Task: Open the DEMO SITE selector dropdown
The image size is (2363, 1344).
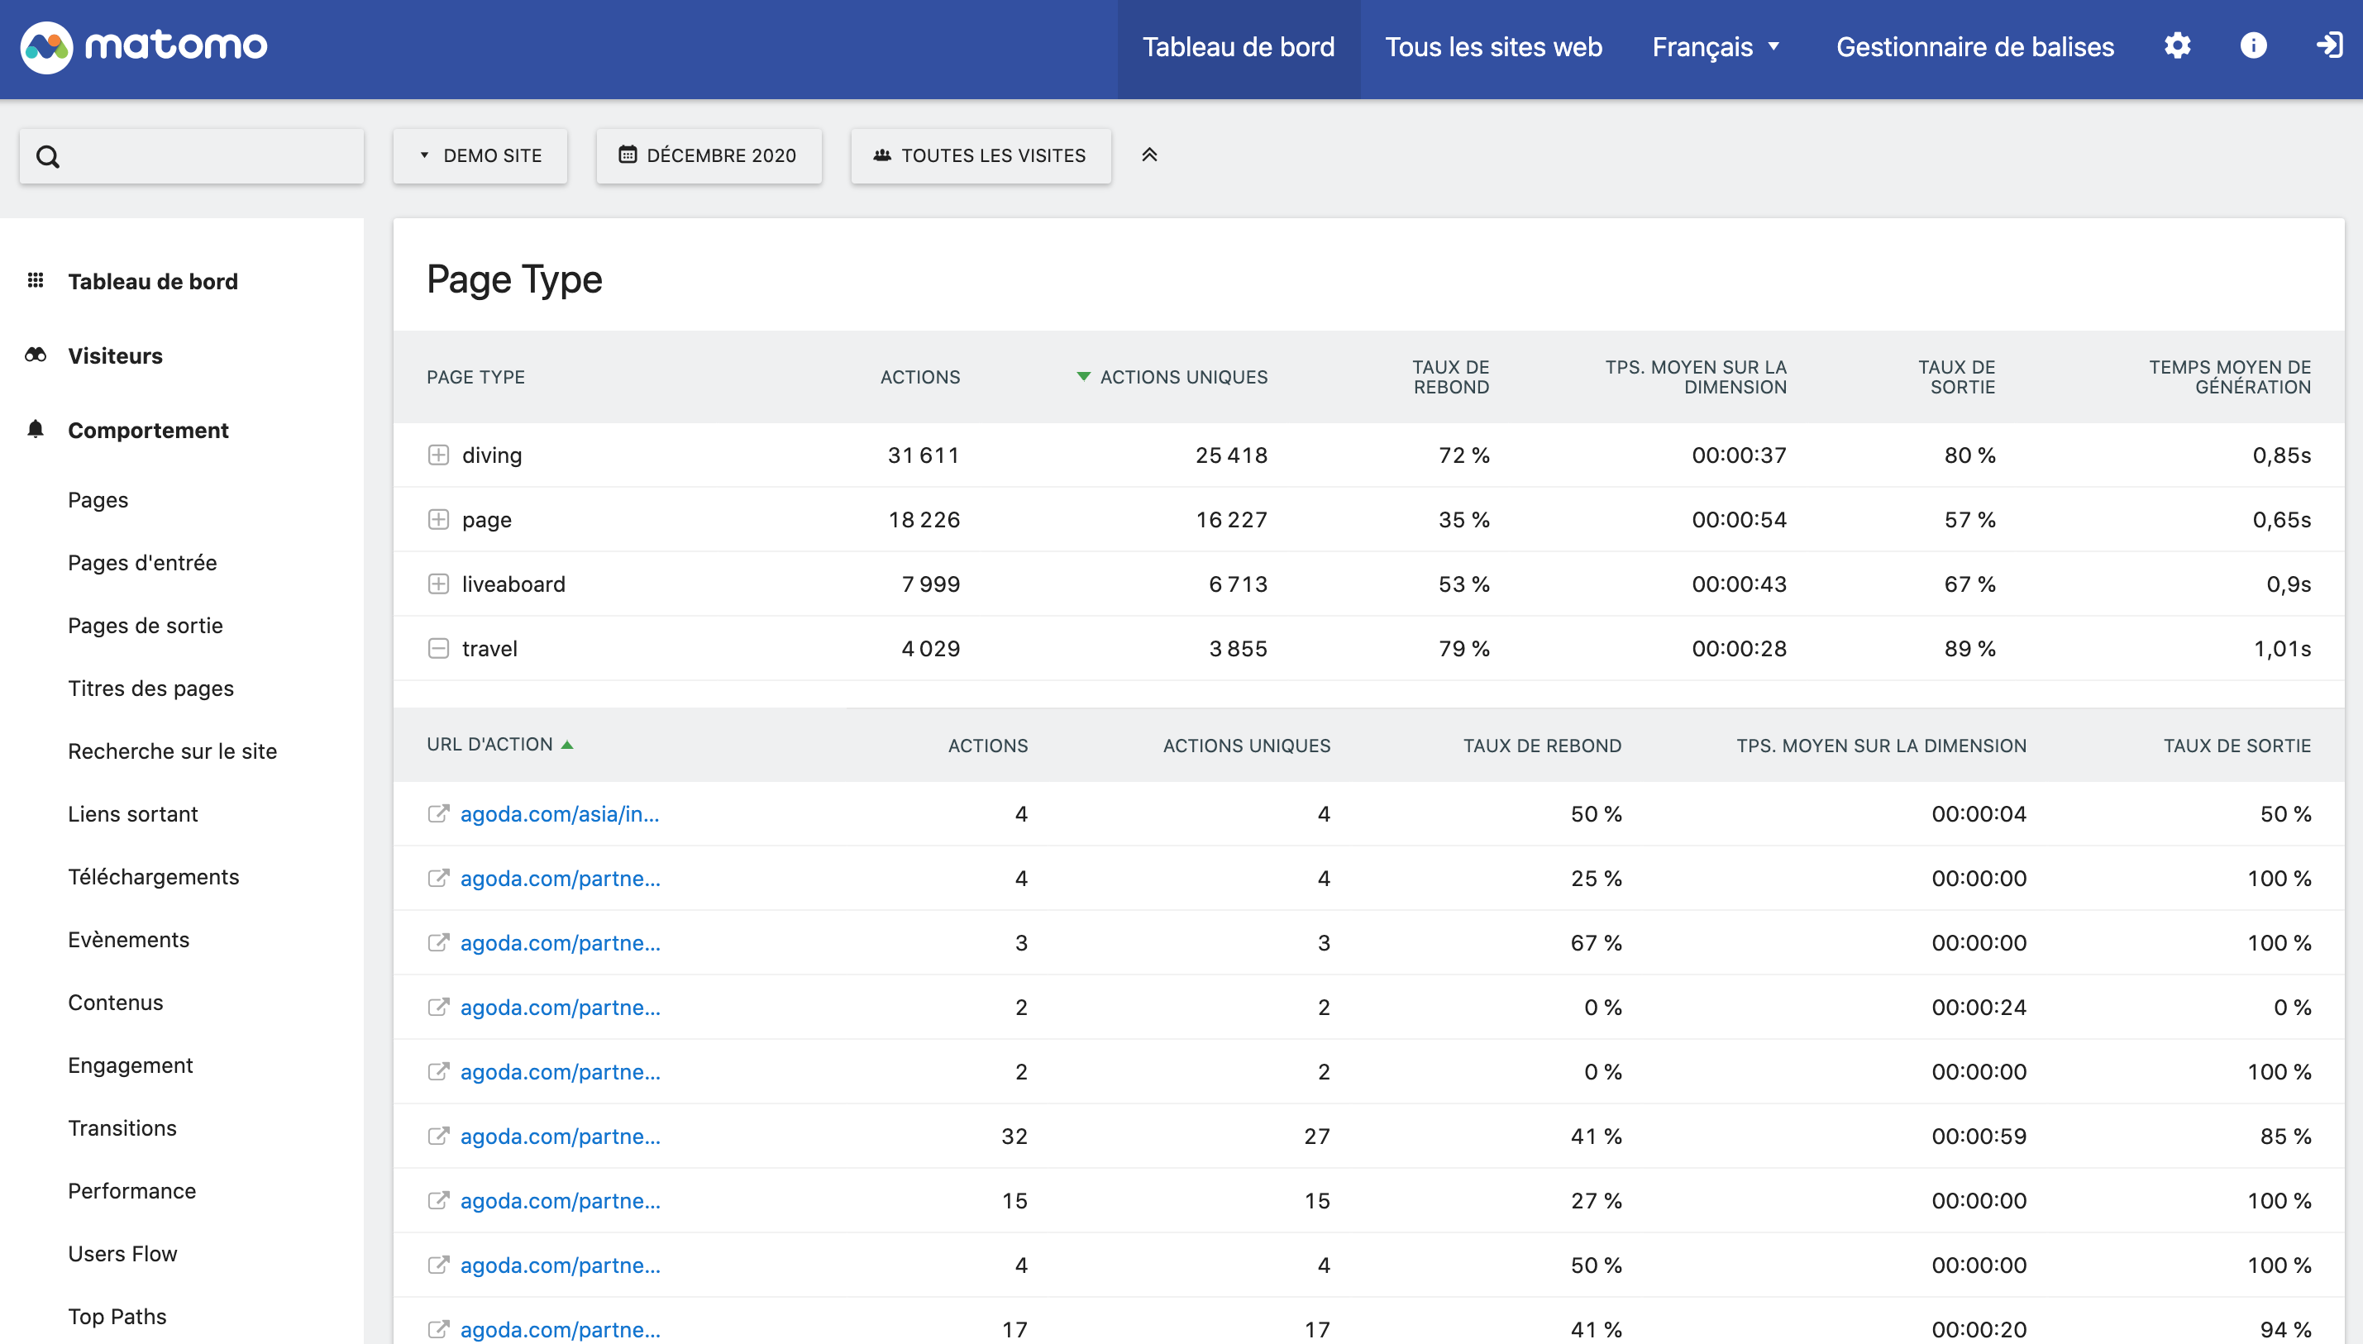Action: 480,155
